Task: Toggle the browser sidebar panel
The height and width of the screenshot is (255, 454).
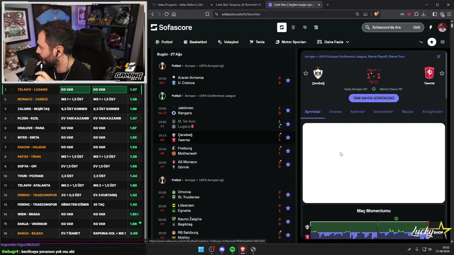Action: click(435, 14)
